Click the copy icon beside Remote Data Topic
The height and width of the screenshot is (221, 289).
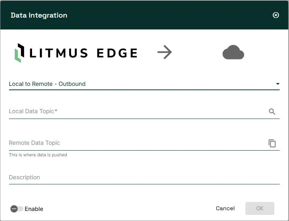pos(272,143)
